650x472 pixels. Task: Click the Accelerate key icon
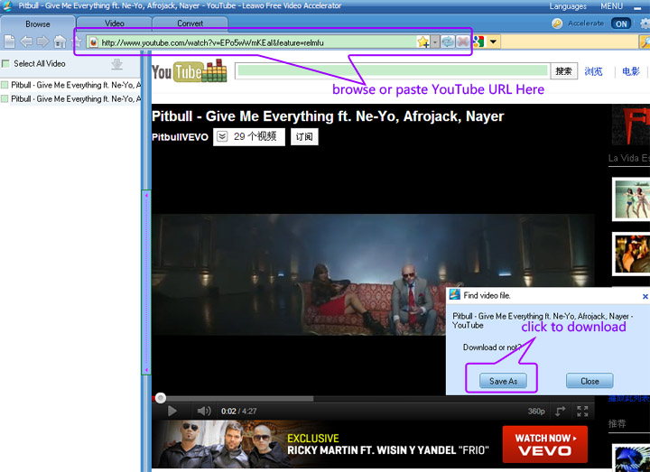[x=557, y=23]
